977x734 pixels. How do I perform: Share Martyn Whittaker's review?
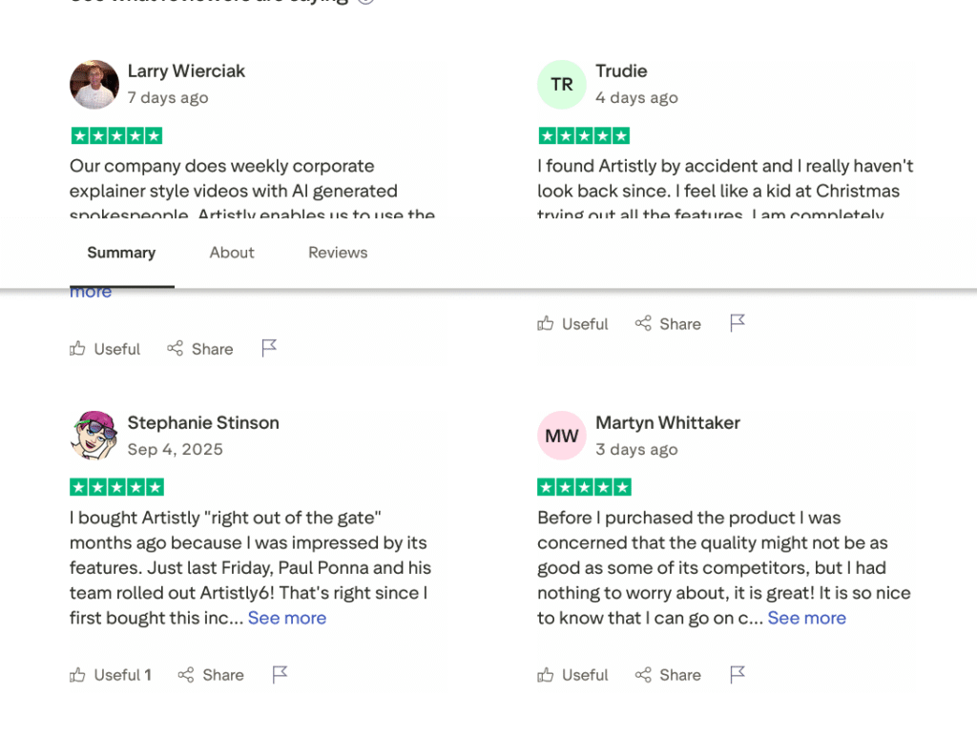point(668,675)
